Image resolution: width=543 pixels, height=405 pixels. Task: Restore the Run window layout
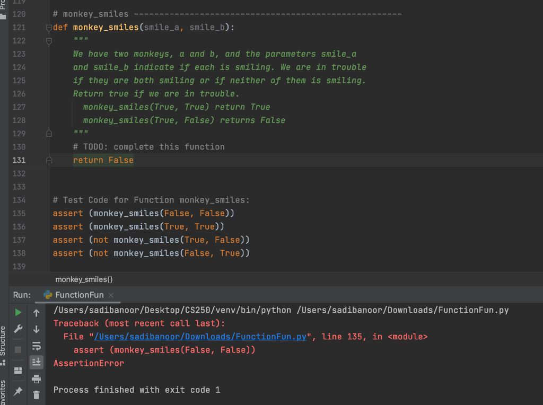click(17, 371)
